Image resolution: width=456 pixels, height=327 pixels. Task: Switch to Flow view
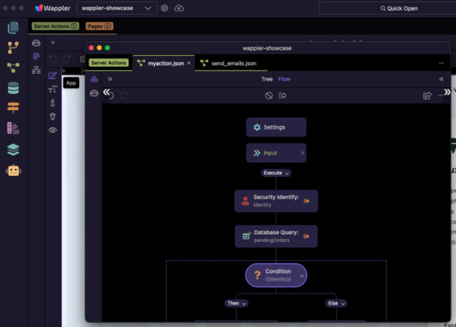284,79
